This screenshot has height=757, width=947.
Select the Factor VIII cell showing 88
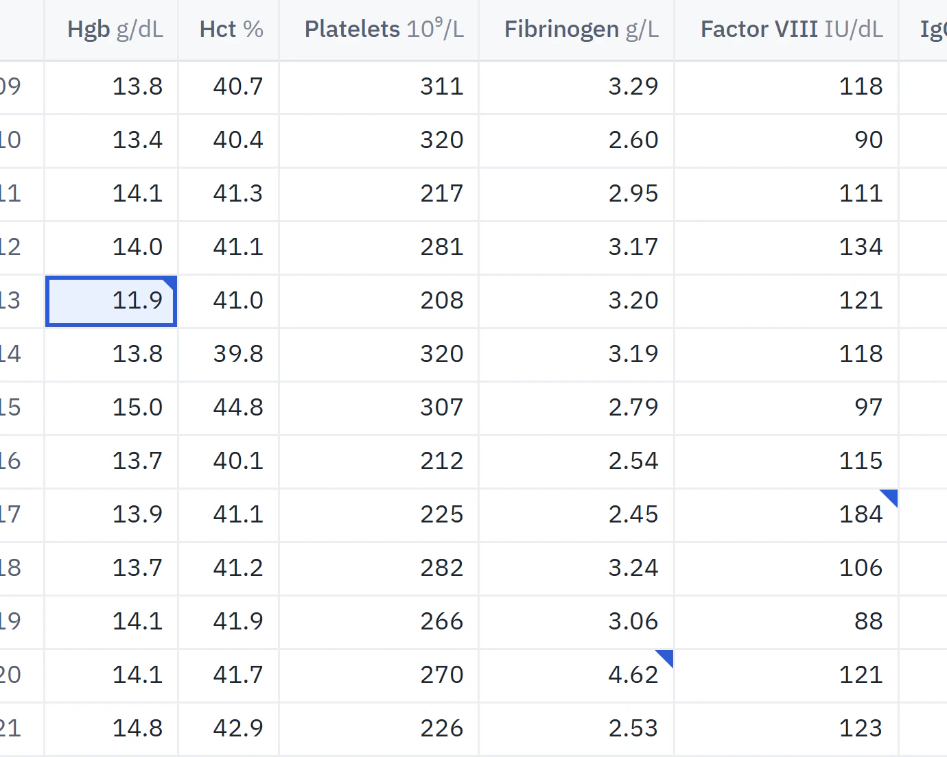(x=786, y=622)
